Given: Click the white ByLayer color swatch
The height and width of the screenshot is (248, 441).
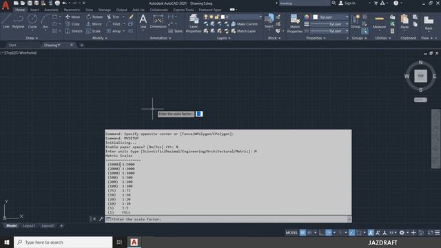Looking at the screenshot, I should coord(316,17).
